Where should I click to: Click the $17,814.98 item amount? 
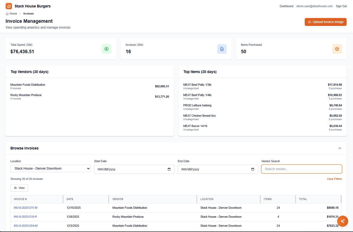pyautogui.click(x=335, y=85)
